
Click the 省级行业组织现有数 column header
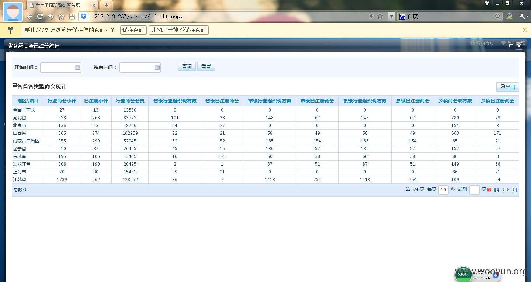pyautogui.click(x=175, y=101)
